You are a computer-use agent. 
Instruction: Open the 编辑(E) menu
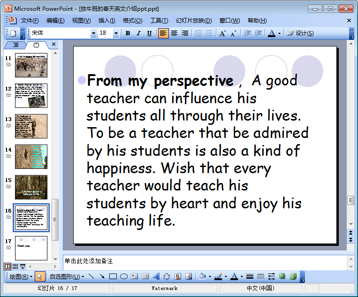click(x=55, y=21)
